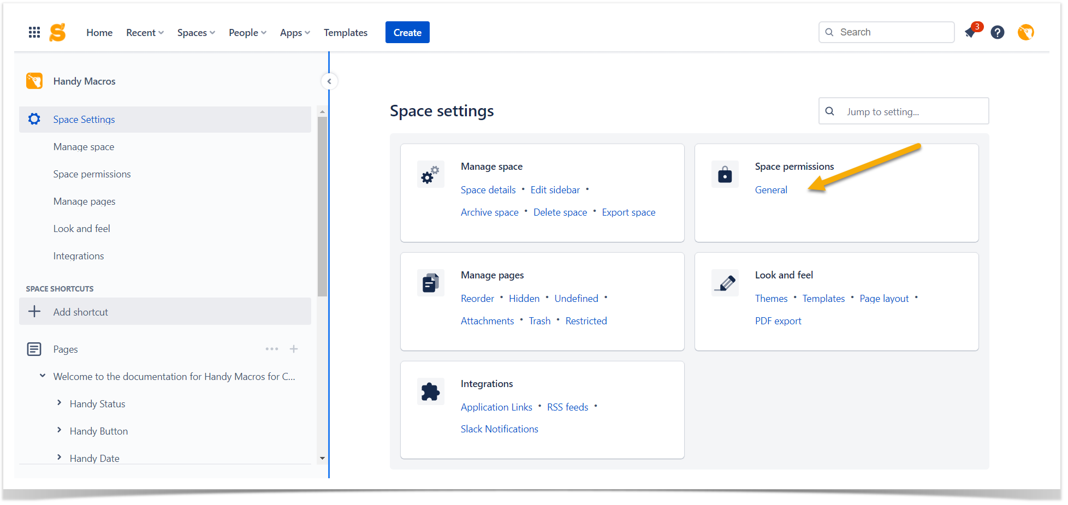This screenshot has width=1068, height=505.
Task: Open Templates in top navigation
Action: click(346, 33)
